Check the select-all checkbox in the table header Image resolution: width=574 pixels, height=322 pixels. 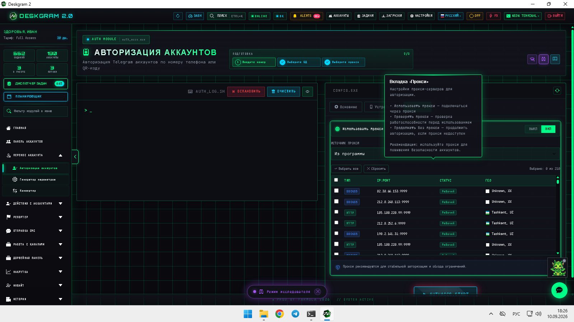pyautogui.click(x=336, y=180)
